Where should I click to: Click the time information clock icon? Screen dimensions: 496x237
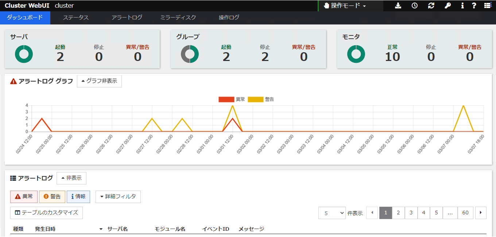pyautogui.click(x=414, y=5)
